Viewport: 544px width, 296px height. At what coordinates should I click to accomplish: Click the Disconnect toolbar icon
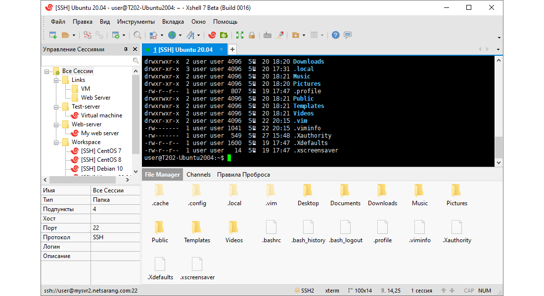coord(88,35)
